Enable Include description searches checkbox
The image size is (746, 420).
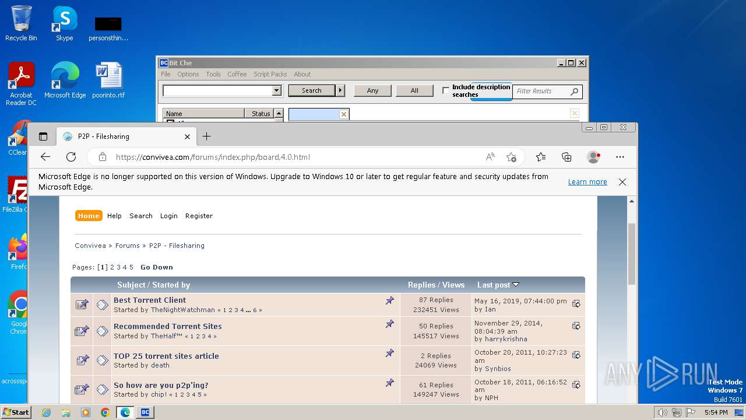point(446,90)
